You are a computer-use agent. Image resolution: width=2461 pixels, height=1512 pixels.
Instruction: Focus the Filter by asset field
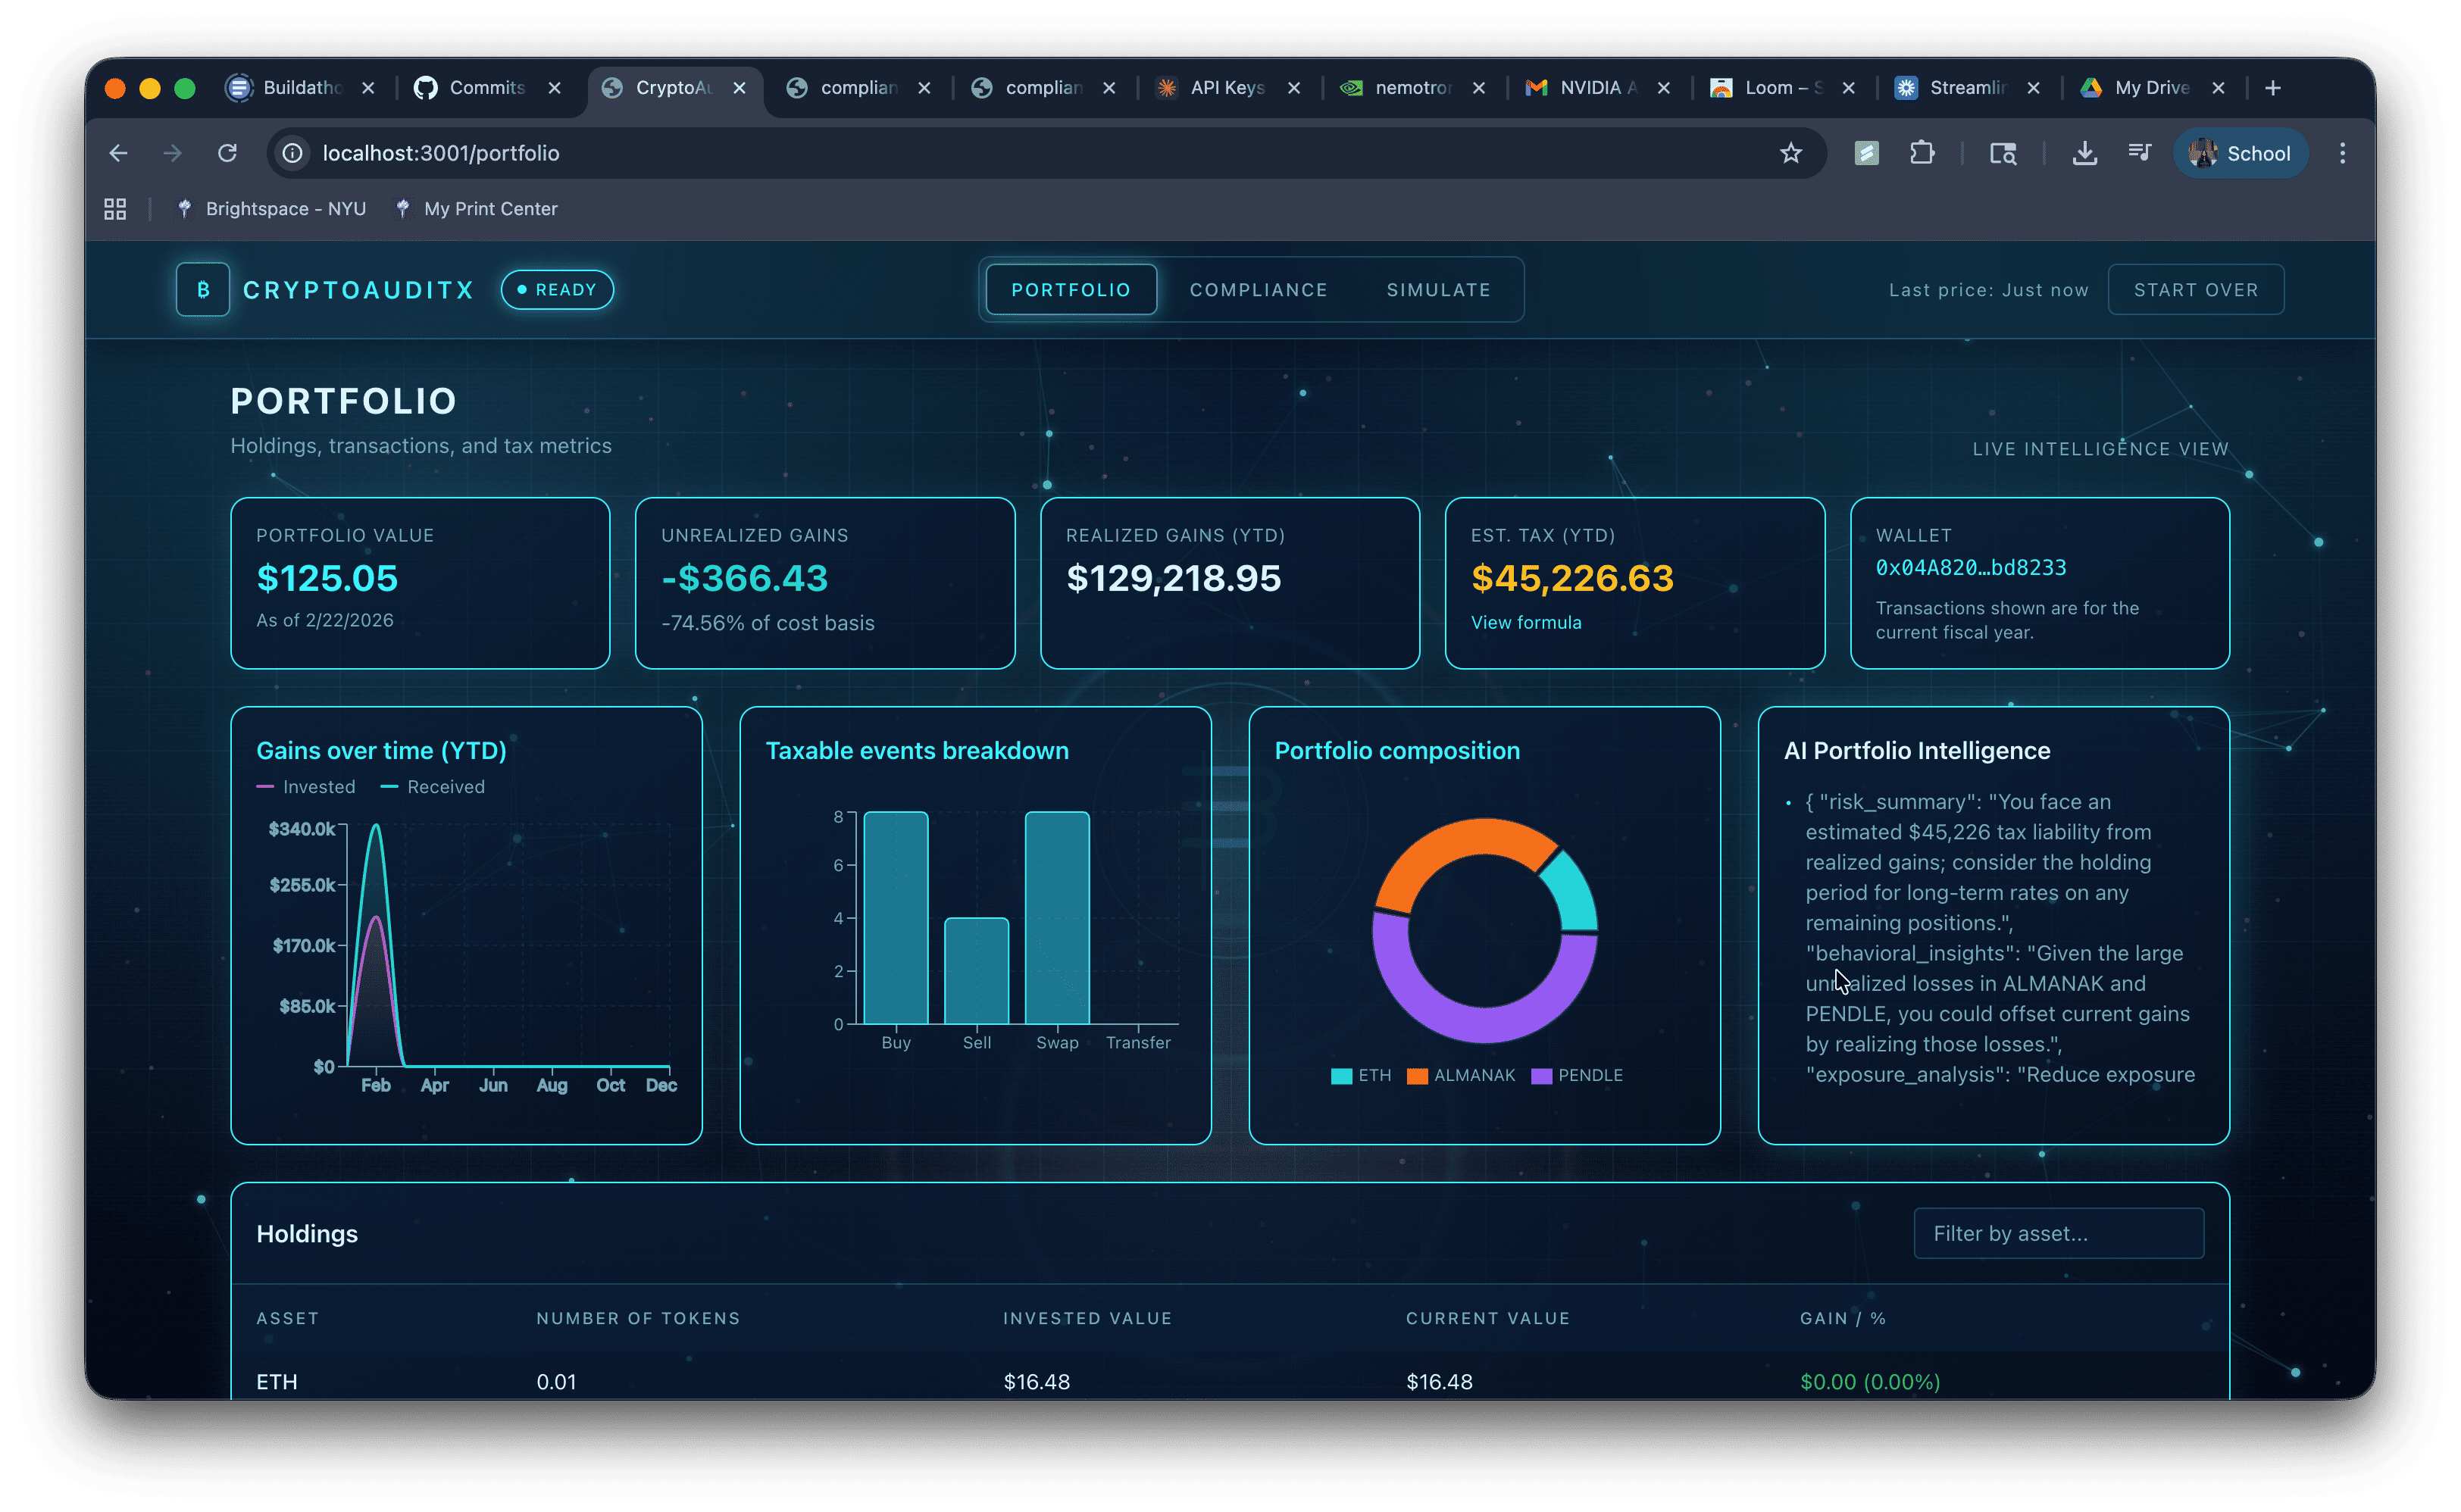(2058, 1233)
